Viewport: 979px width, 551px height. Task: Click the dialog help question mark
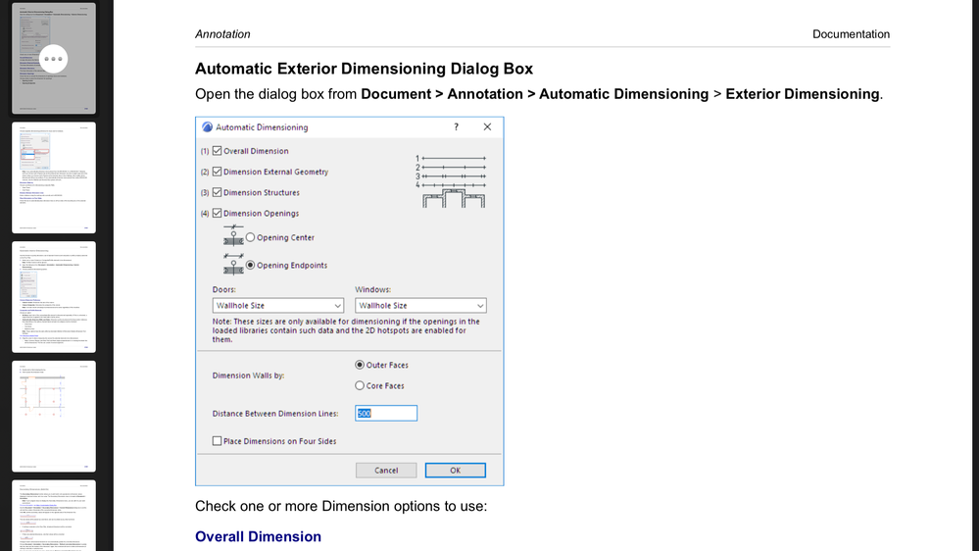456,127
